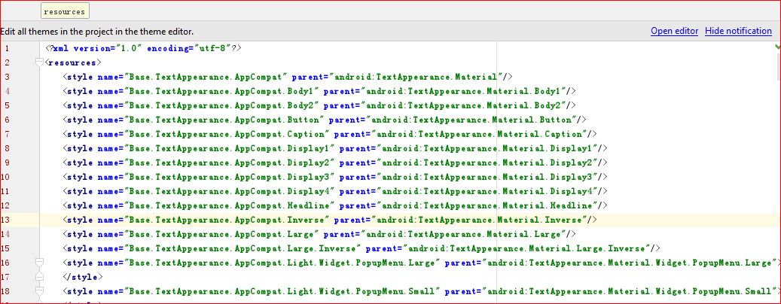
Task: Click the AppCompat.Button style line
Action: pyautogui.click(x=325, y=120)
